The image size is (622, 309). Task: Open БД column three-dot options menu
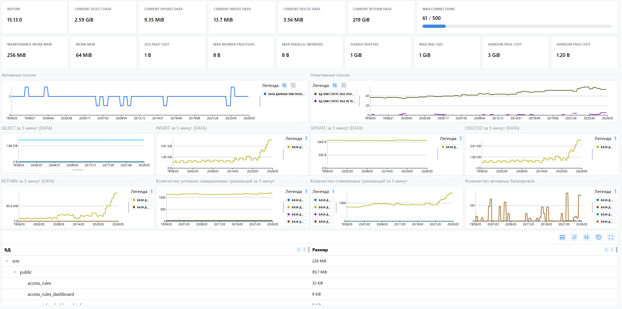point(304,250)
